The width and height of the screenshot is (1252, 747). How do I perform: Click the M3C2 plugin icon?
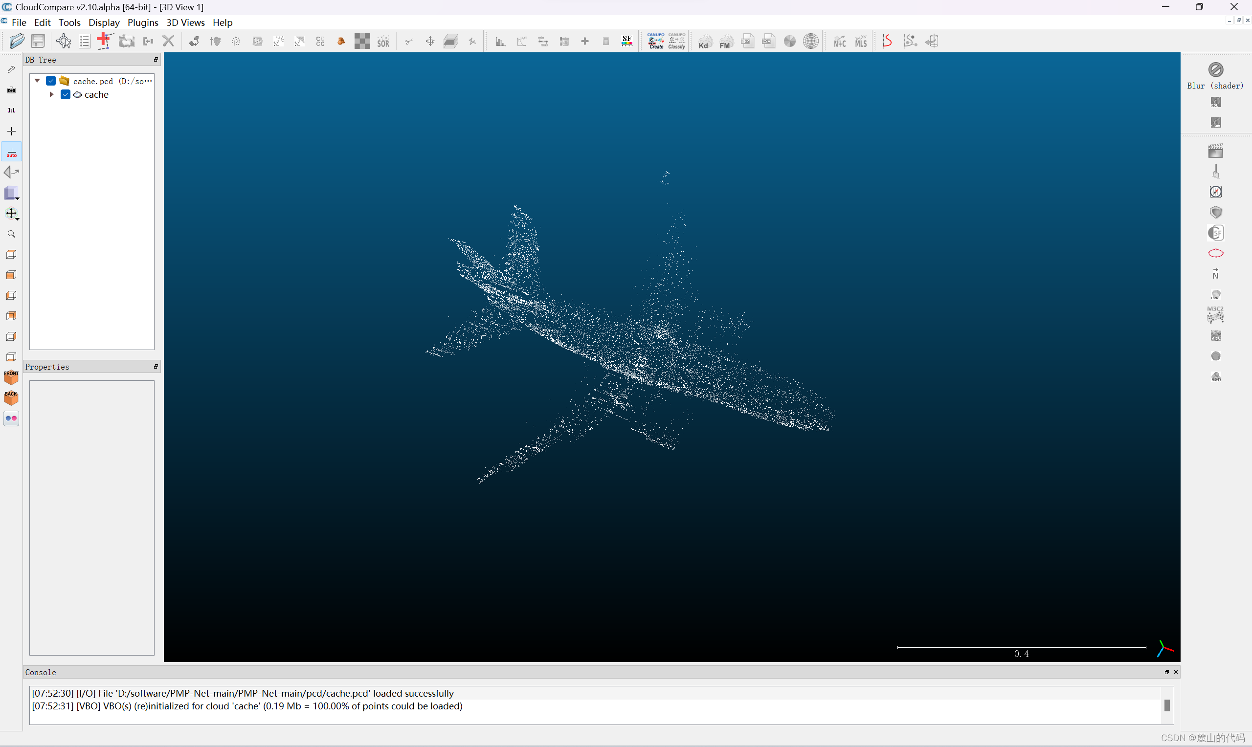1215,315
